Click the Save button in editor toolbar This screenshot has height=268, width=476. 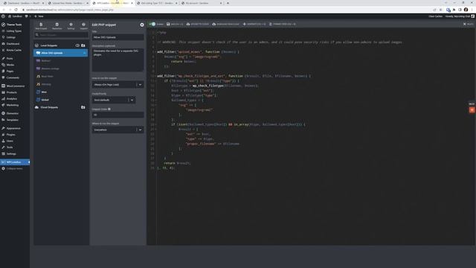(x=175, y=24)
